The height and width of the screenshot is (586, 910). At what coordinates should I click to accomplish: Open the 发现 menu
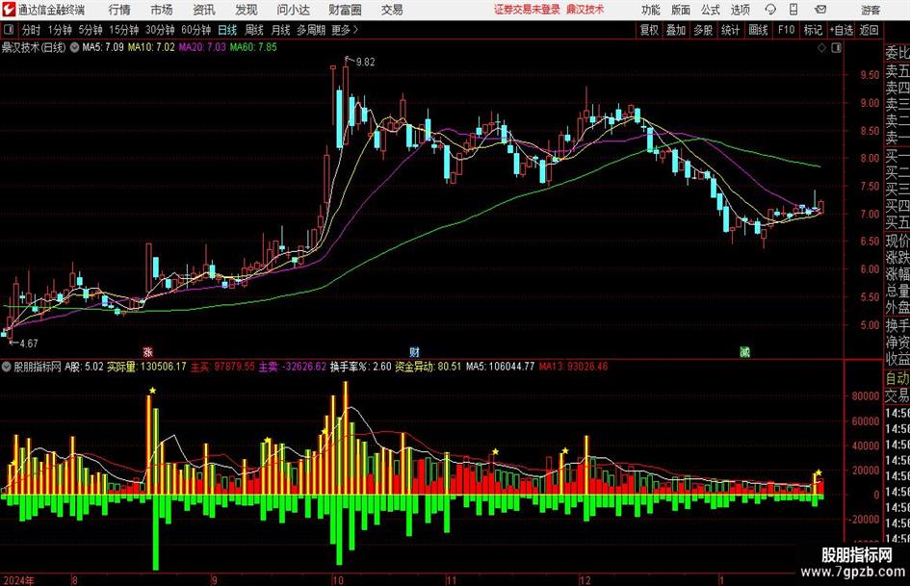point(247,10)
